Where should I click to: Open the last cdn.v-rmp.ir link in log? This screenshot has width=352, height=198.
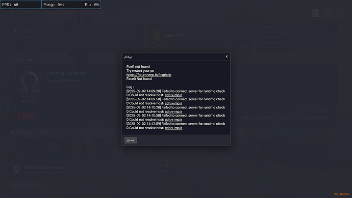(173, 128)
